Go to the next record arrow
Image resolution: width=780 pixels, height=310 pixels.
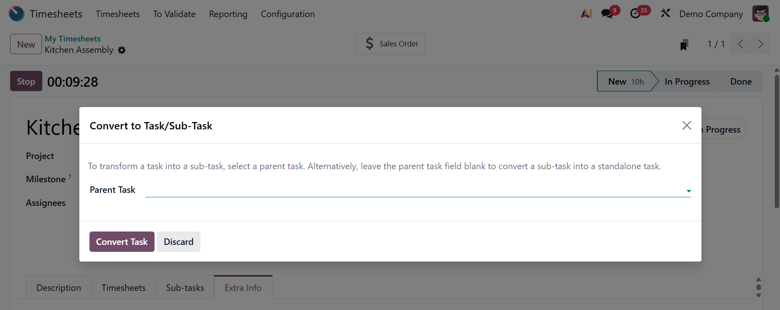[x=760, y=44]
